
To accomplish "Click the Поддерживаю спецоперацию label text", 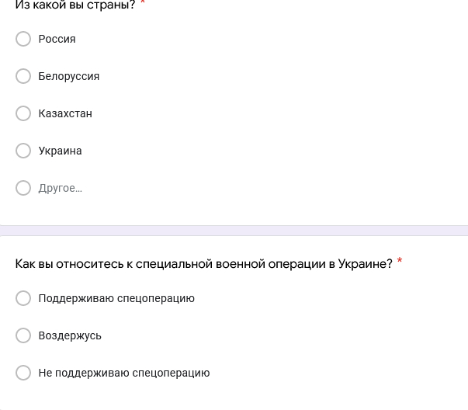I will click(116, 298).
